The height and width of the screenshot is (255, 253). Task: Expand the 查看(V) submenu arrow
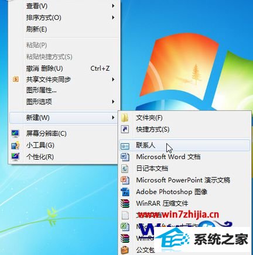coord(113,6)
